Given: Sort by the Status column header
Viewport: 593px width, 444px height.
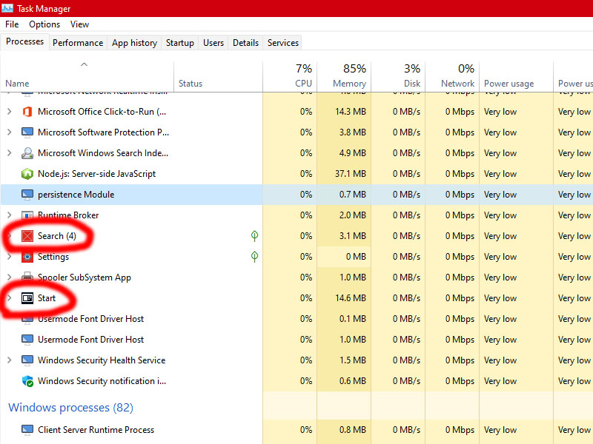Looking at the screenshot, I should [218, 76].
